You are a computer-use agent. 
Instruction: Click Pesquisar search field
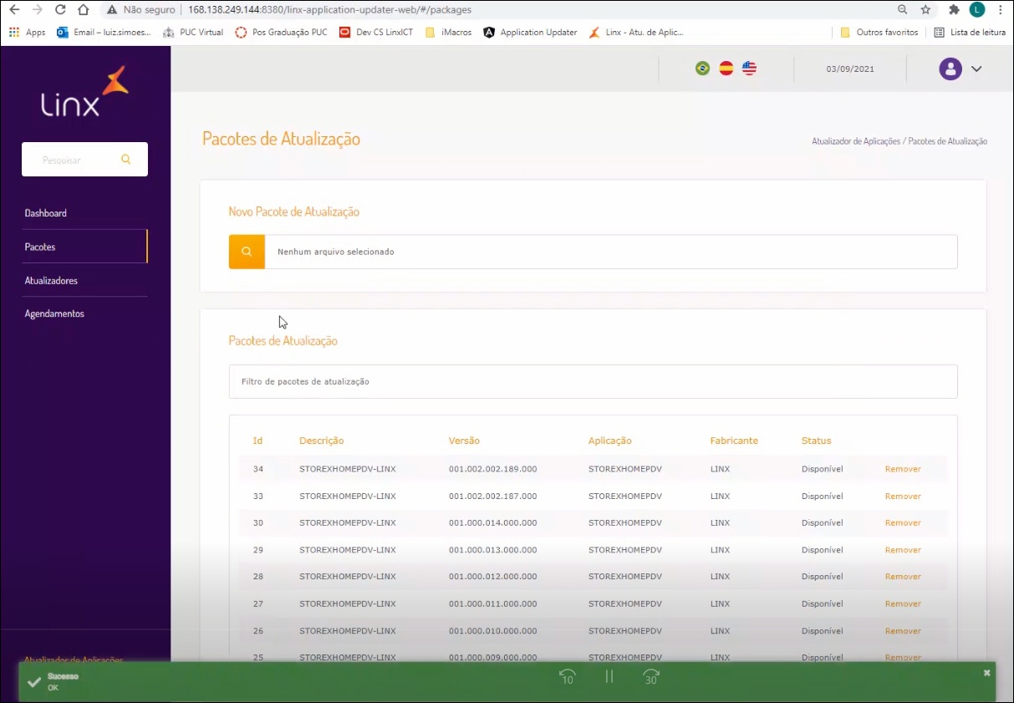[x=84, y=159]
